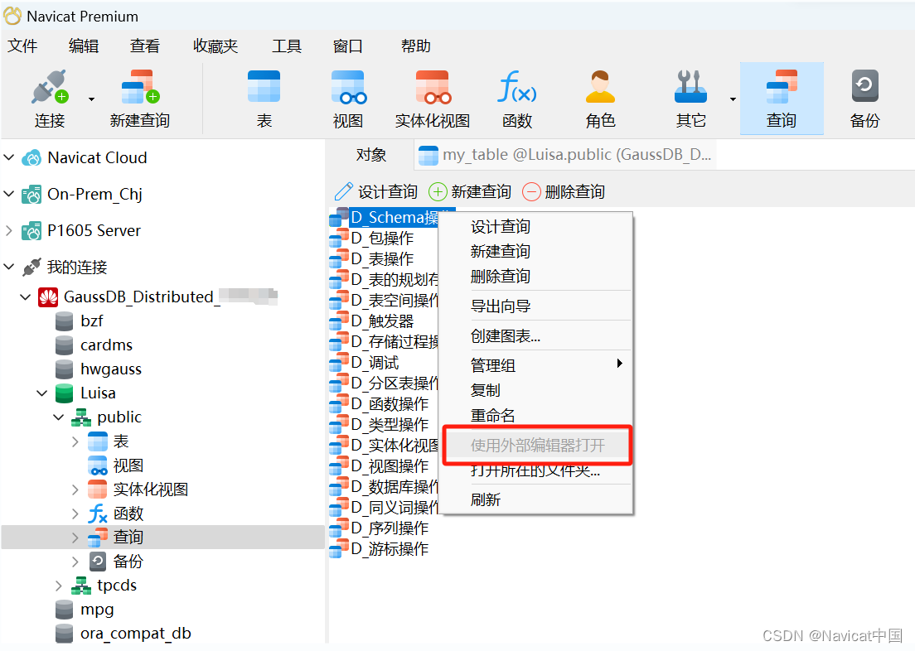Screen dimensions: 915x651
Task: Open the View (视图) toolbar icon
Action: coord(348,87)
